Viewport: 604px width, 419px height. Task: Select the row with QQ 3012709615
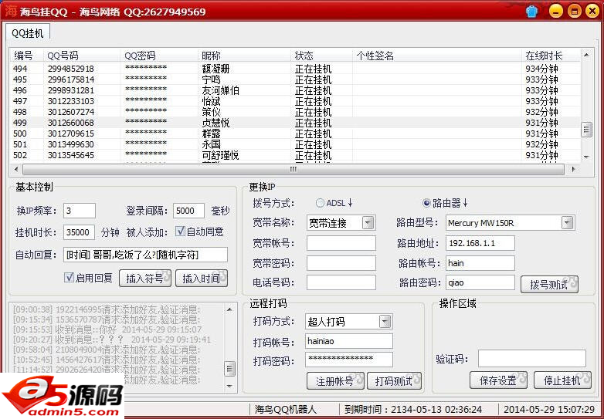click(x=295, y=133)
